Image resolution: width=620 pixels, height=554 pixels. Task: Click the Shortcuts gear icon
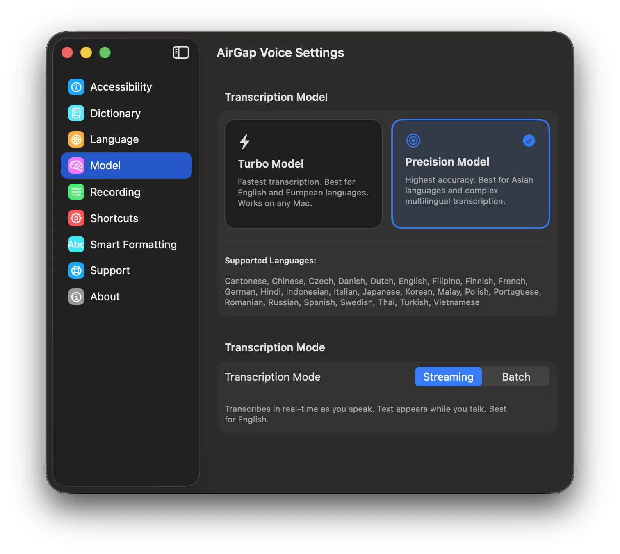point(76,218)
